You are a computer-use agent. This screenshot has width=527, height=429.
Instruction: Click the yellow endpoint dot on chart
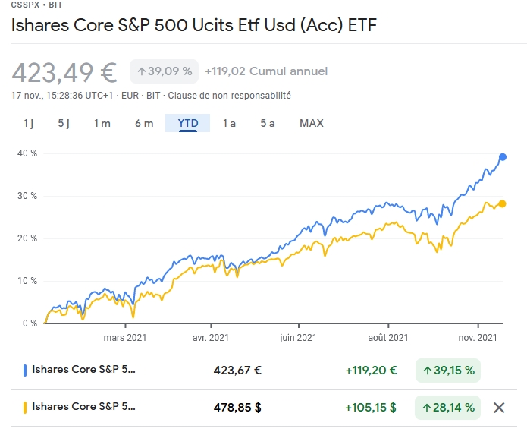point(503,203)
